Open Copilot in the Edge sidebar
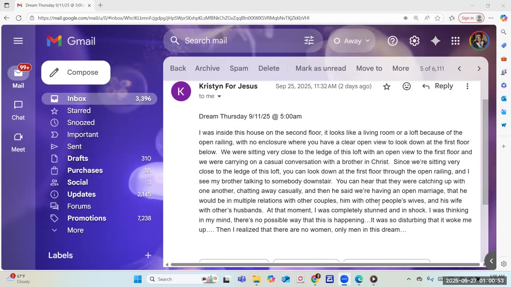The image size is (511, 287). pyautogui.click(x=504, y=18)
